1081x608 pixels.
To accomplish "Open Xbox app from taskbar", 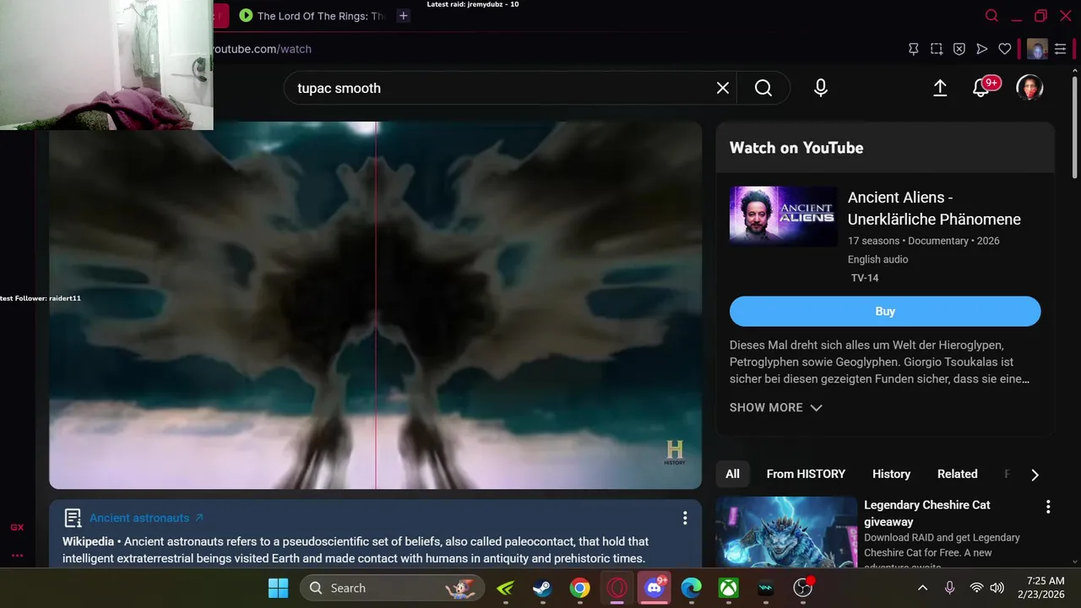I will tap(729, 588).
